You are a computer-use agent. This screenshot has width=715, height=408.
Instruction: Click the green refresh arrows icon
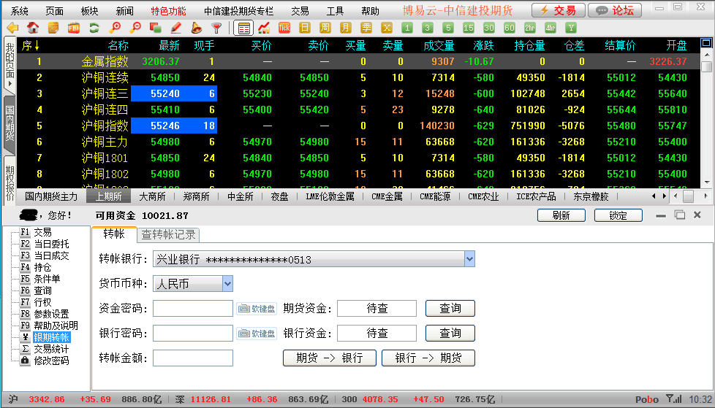point(94,28)
